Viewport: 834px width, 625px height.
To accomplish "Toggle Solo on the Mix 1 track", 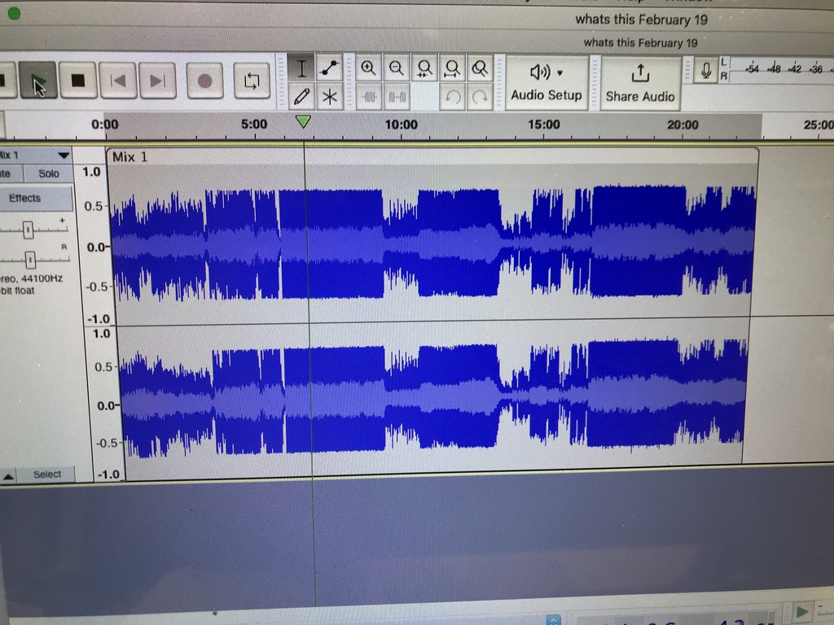I will [x=49, y=173].
